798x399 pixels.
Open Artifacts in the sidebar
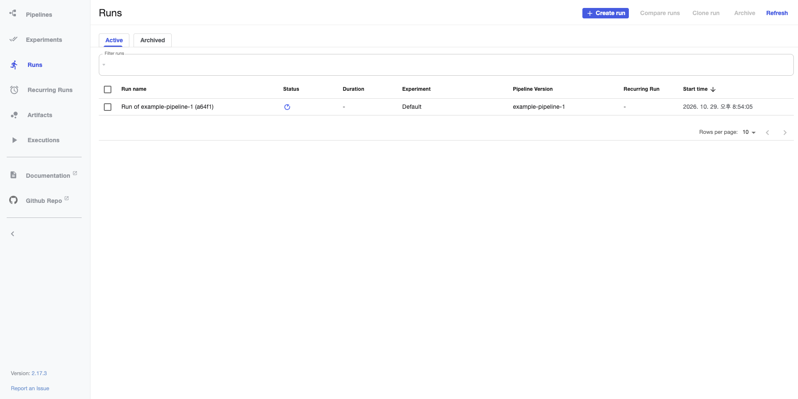click(x=40, y=115)
